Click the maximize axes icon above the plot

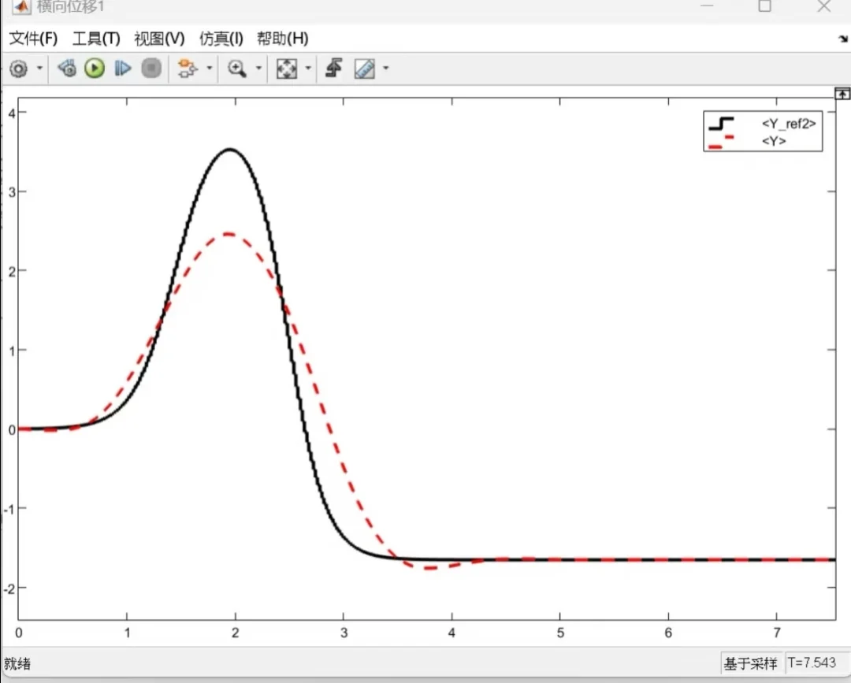(842, 93)
